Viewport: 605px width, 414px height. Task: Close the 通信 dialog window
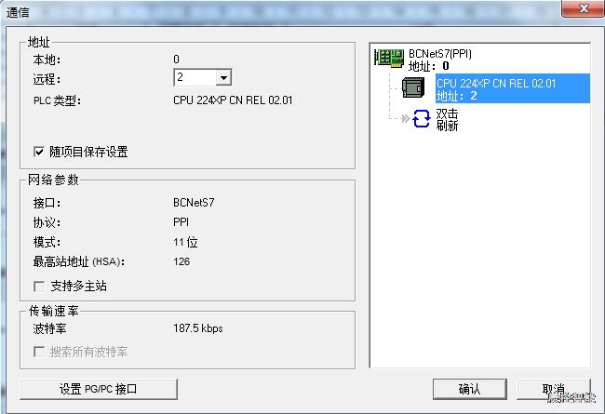point(583,8)
